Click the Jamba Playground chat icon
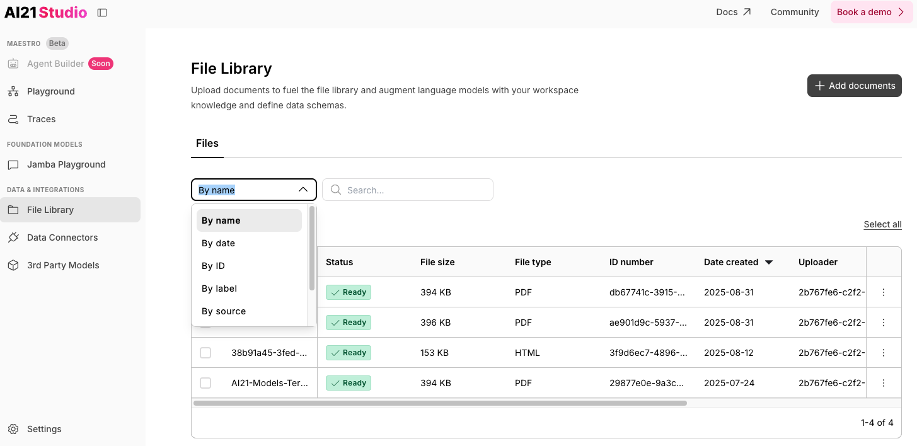Screen dimensions: 917x446 click(13, 164)
